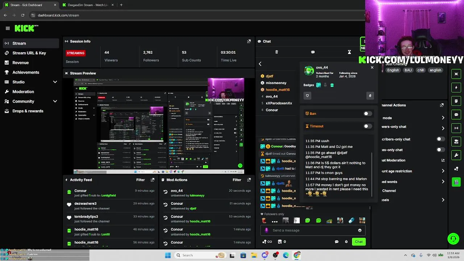Open Stream URL & Key page

tap(31, 53)
